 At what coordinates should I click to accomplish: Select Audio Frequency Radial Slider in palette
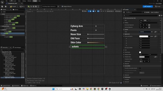(x=12, y=16)
